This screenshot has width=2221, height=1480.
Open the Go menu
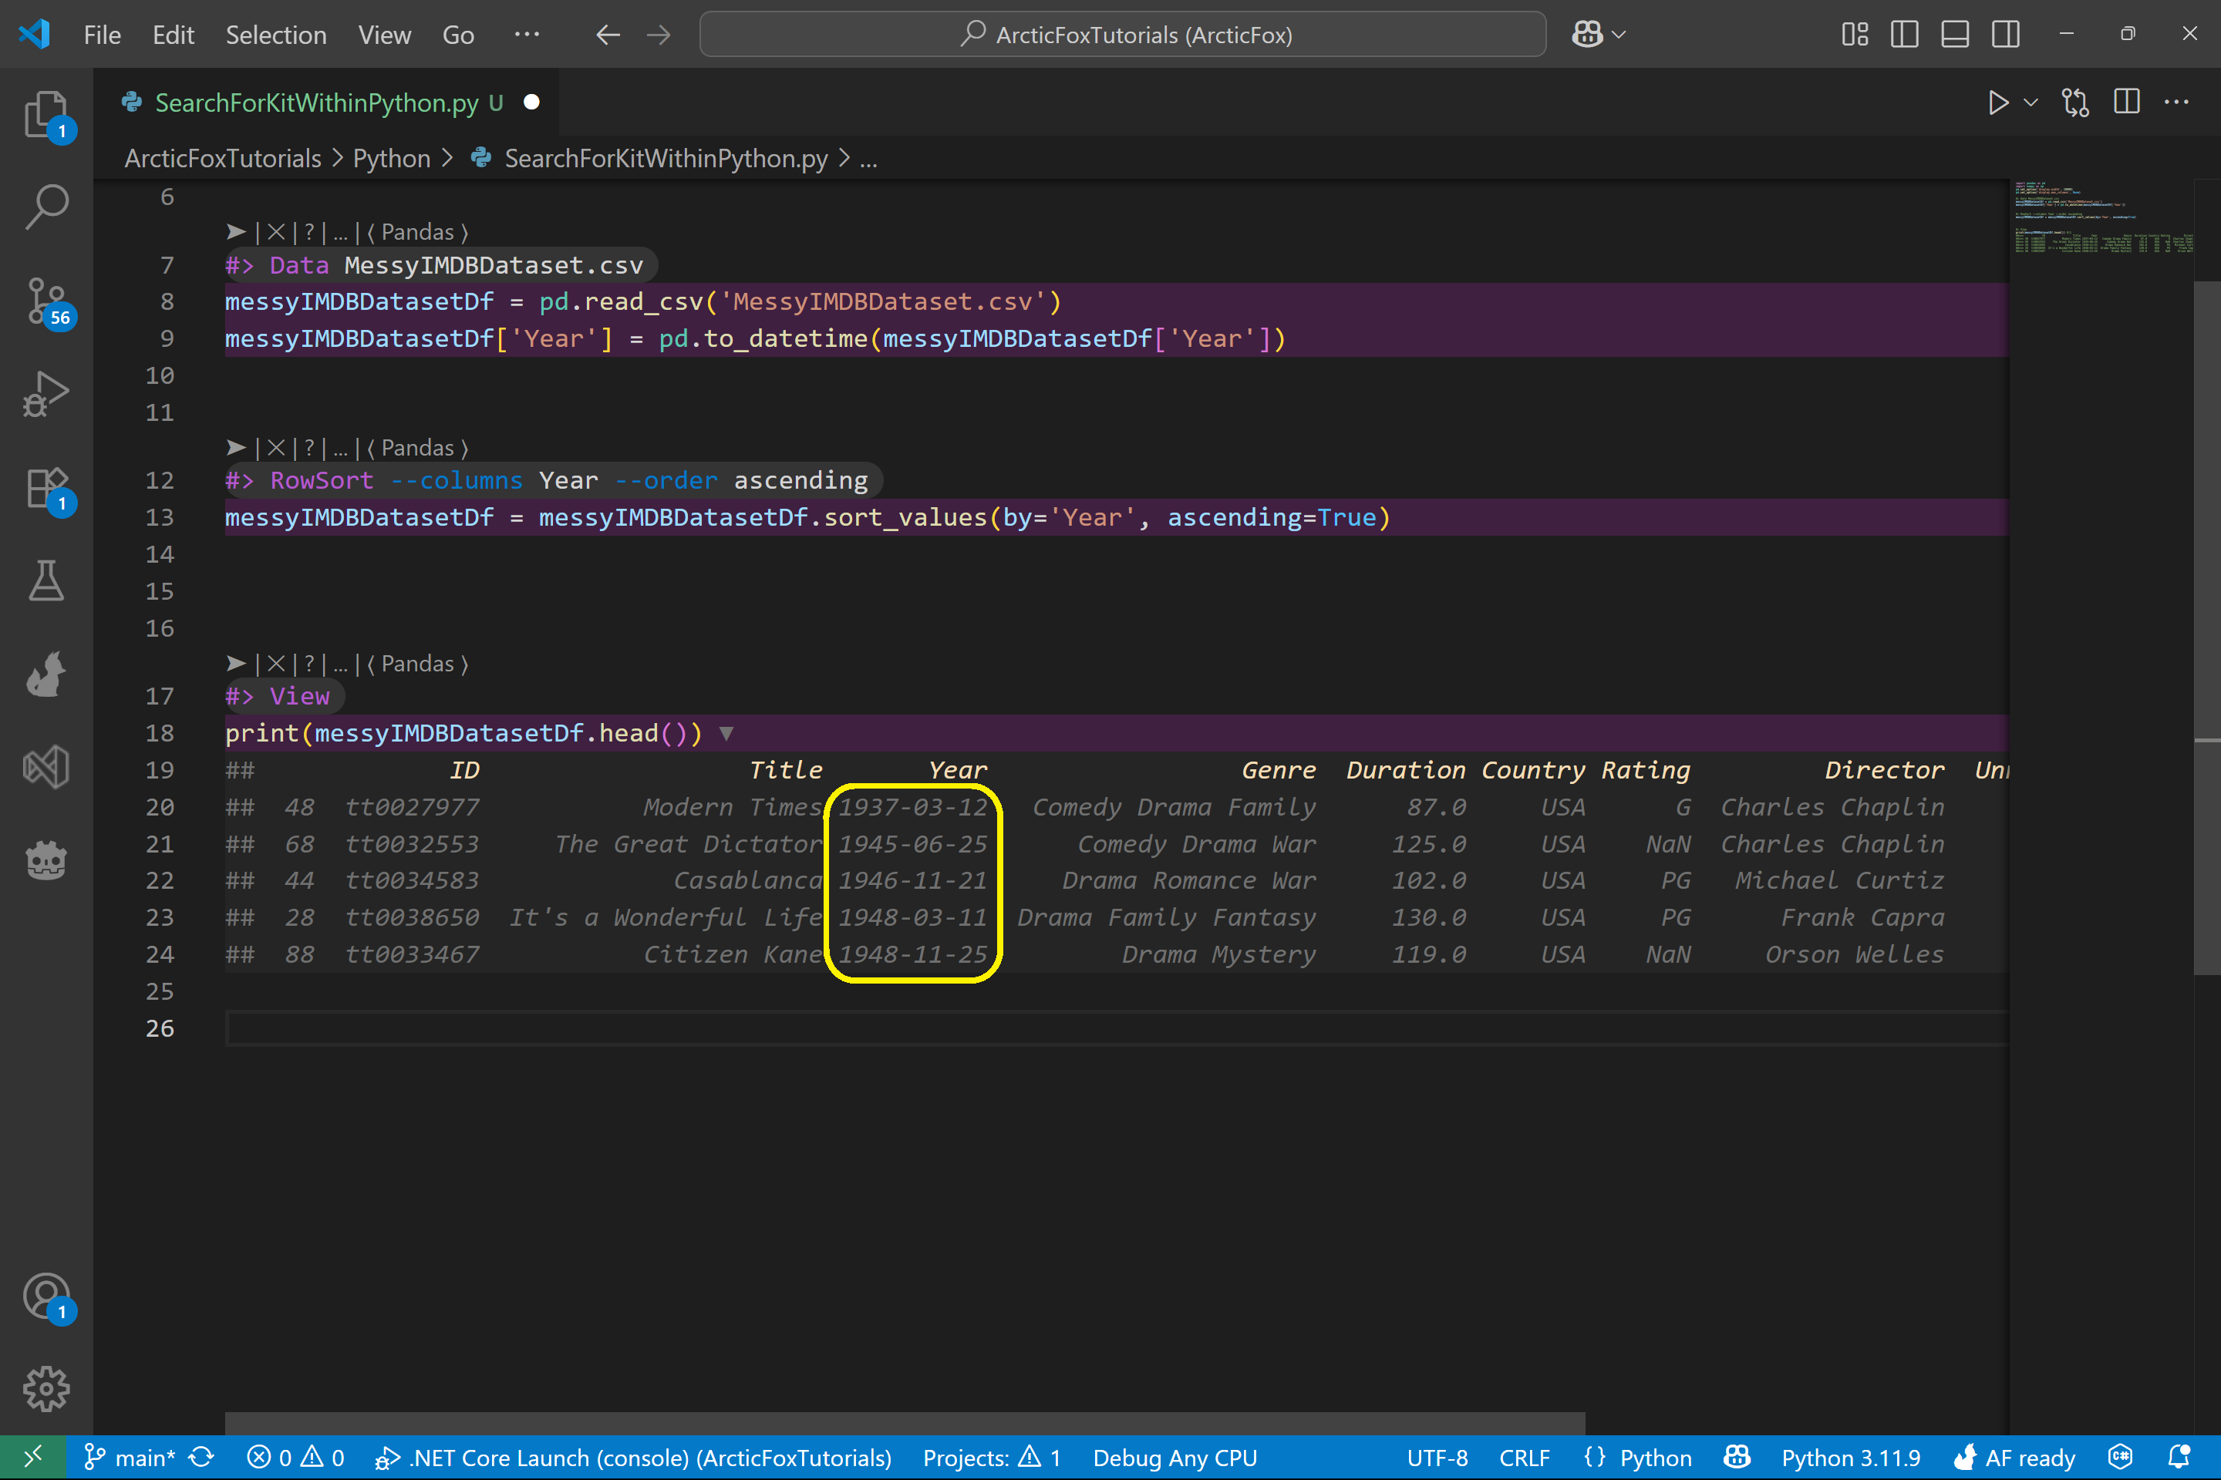point(458,35)
